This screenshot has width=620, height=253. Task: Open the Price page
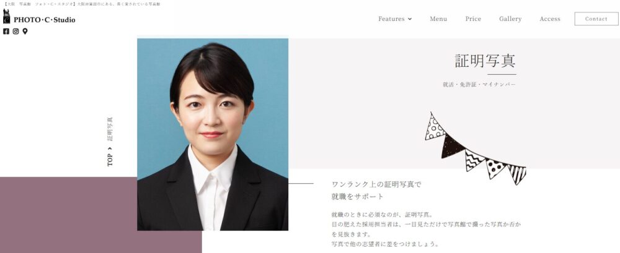click(x=473, y=19)
